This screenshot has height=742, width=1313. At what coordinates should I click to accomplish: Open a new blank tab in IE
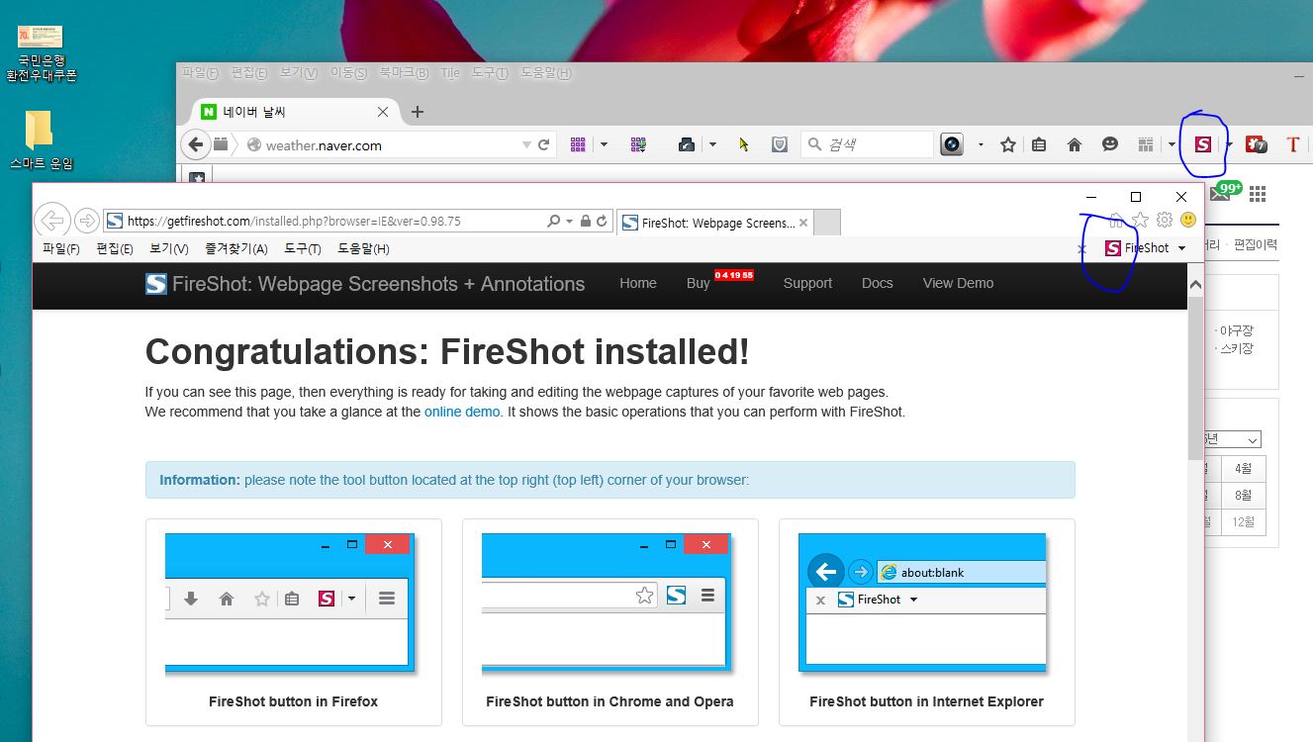(x=827, y=223)
